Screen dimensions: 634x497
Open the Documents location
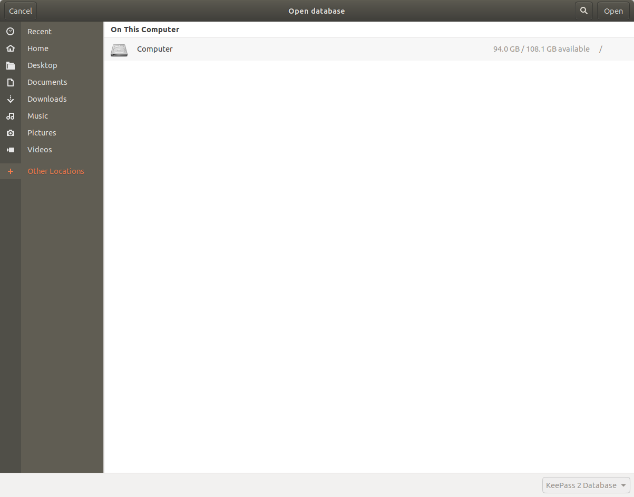(47, 82)
